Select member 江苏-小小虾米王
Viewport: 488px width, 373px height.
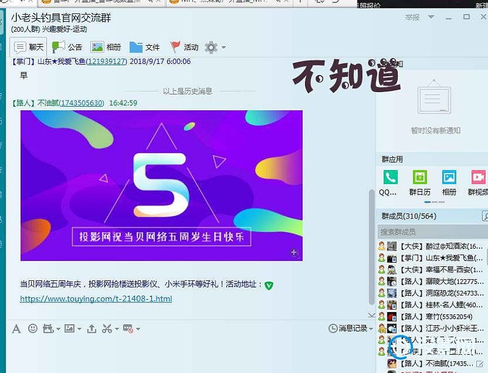point(432,329)
